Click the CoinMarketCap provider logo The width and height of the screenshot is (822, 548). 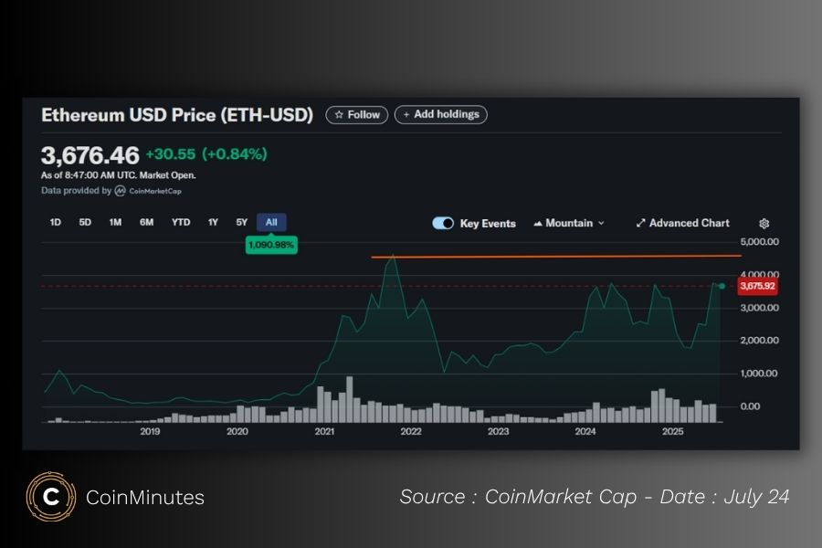click(x=148, y=191)
